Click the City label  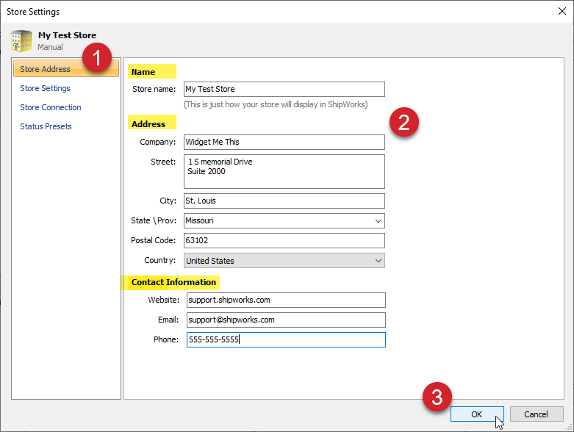168,201
